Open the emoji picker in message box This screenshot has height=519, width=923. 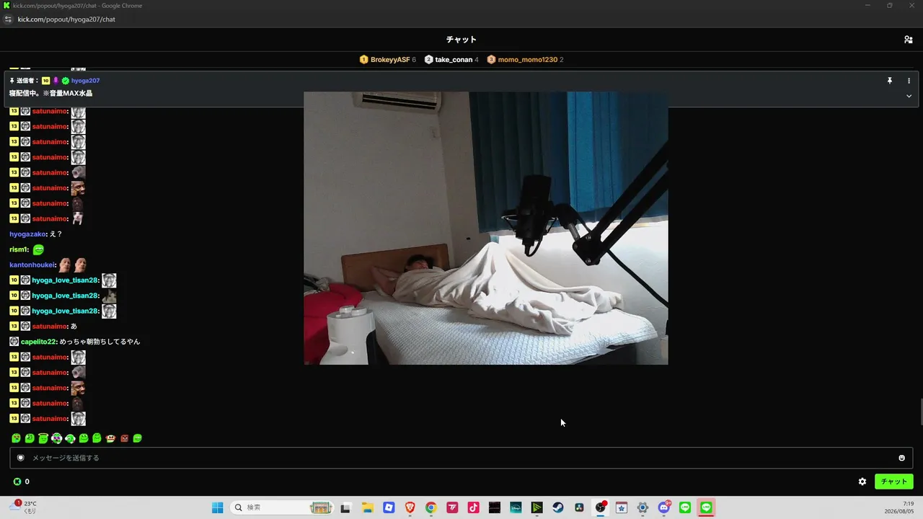(x=901, y=458)
